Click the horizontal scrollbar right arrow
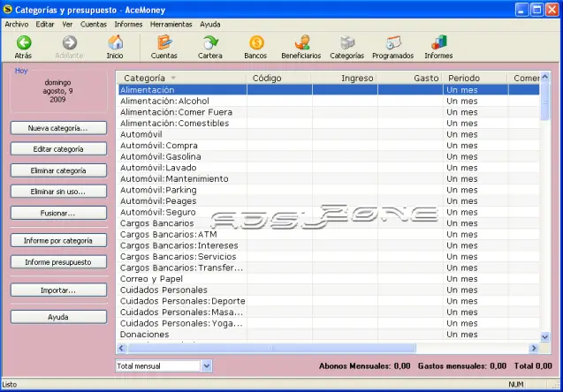Viewport: 563px width, 392px height. (534, 348)
